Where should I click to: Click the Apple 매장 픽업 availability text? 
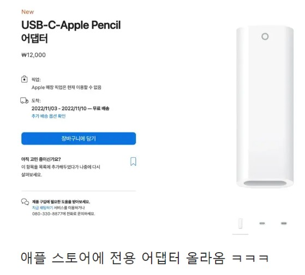67,87
